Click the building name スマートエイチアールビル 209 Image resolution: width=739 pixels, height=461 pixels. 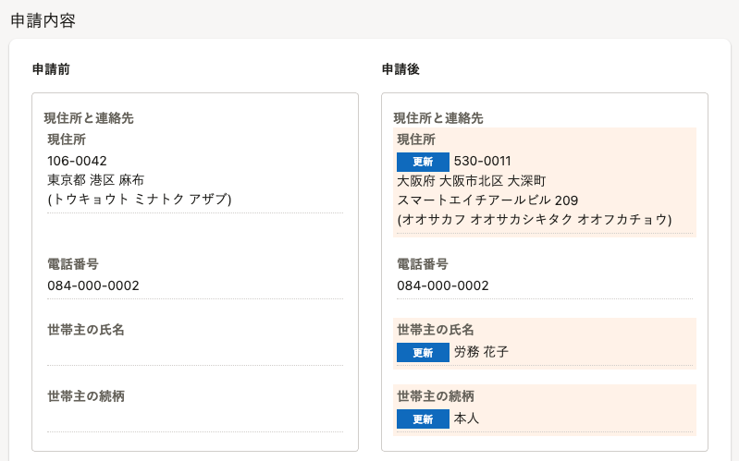point(487,200)
